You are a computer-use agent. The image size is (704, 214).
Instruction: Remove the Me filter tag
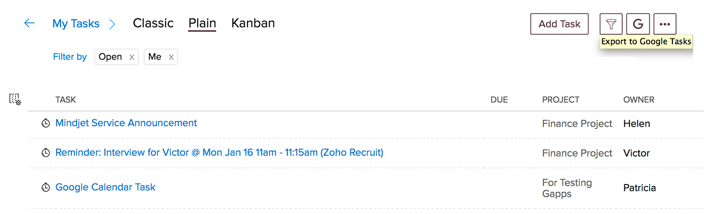(x=171, y=57)
